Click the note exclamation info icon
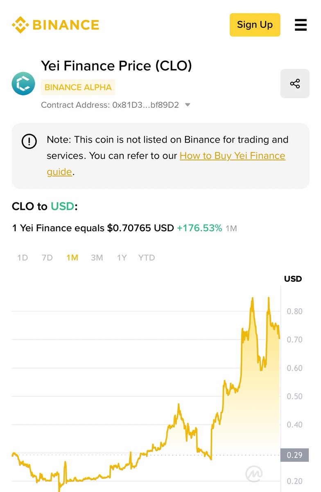The height and width of the screenshot is (492, 321). 29,142
